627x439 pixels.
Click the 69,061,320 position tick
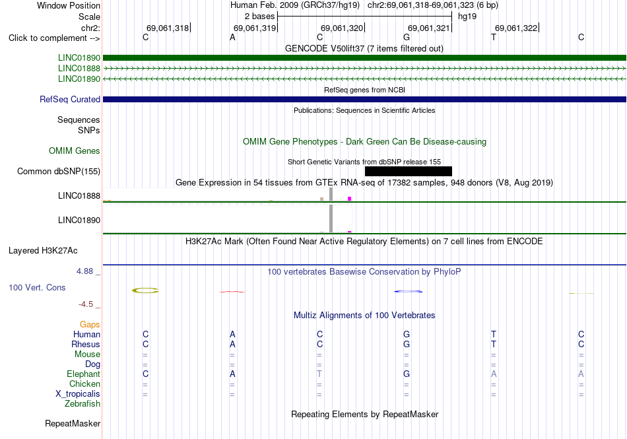pos(343,28)
